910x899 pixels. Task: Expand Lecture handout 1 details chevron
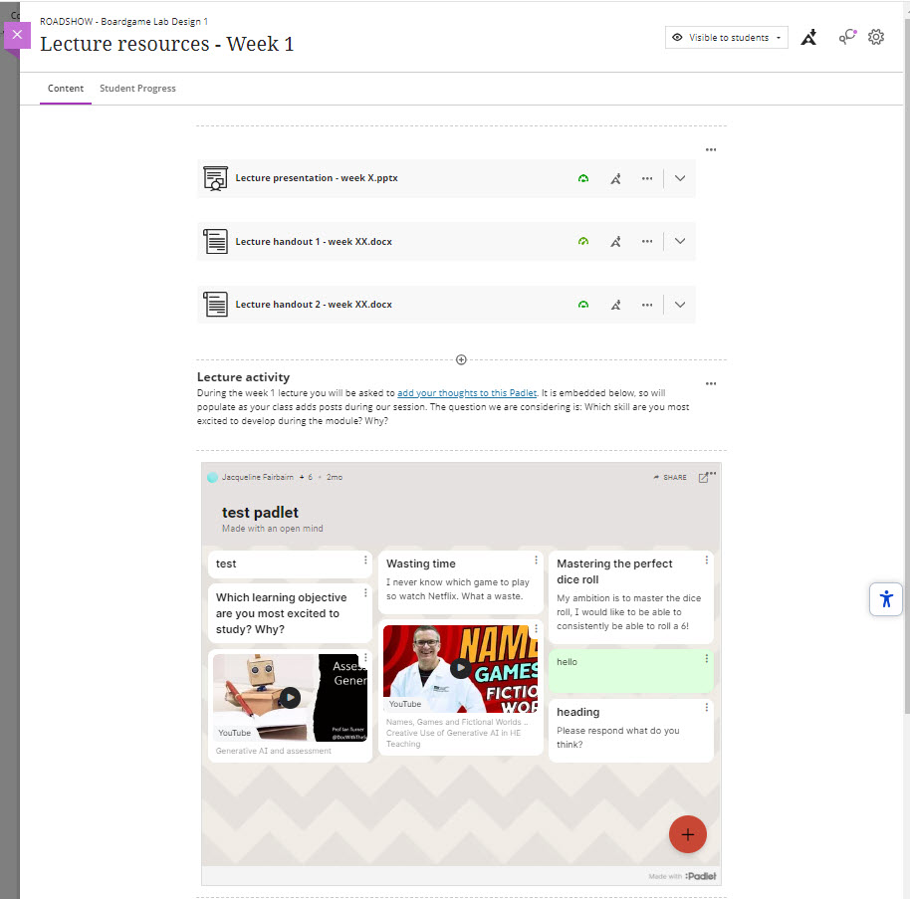point(679,241)
